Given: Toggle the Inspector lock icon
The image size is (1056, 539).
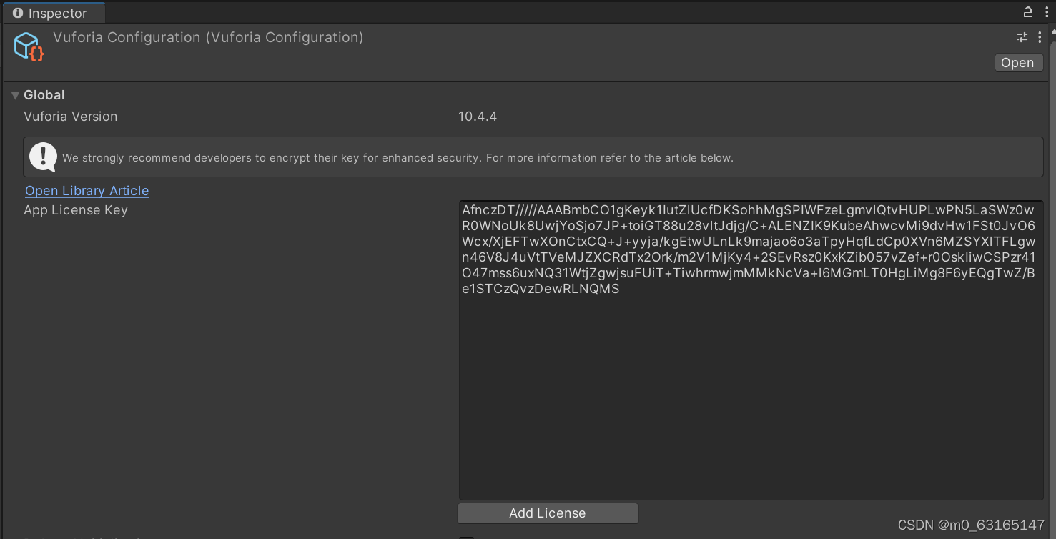Looking at the screenshot, I should tap(1027, 12).
